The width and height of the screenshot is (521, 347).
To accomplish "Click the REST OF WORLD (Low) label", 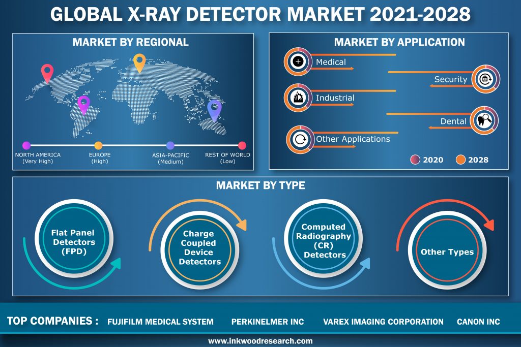I will (x=227, y=158).
